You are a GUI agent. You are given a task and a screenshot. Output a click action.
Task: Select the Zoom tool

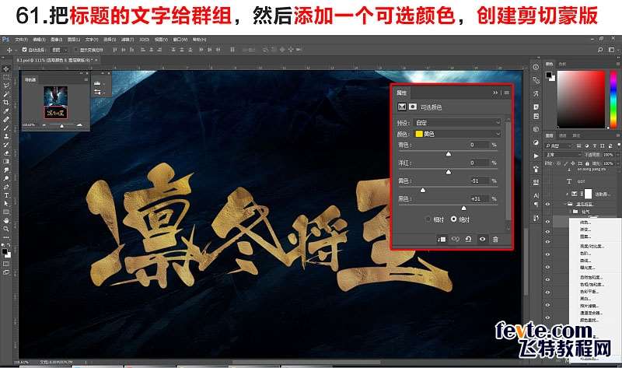(x=6, y=229)
